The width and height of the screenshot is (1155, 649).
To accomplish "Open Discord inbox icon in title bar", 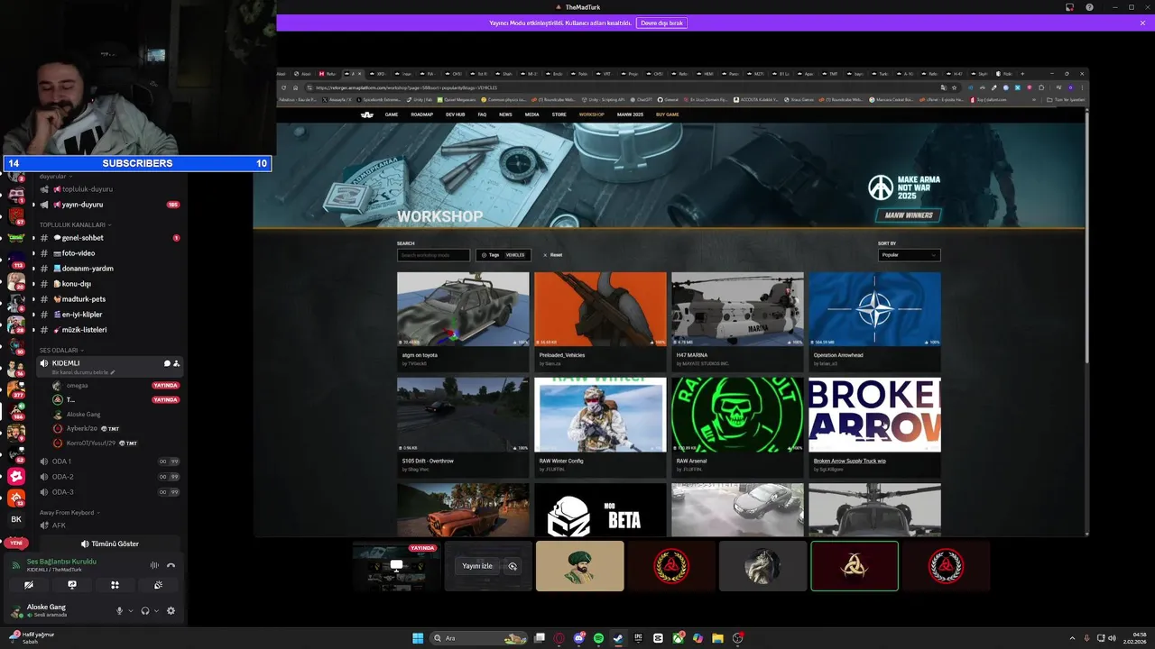I will [x=1069, y=7].
